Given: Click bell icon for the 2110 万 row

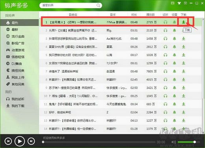Looking at the screenshot, I should coord(174,30).
